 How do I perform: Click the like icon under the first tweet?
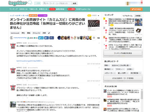[27, 64]
